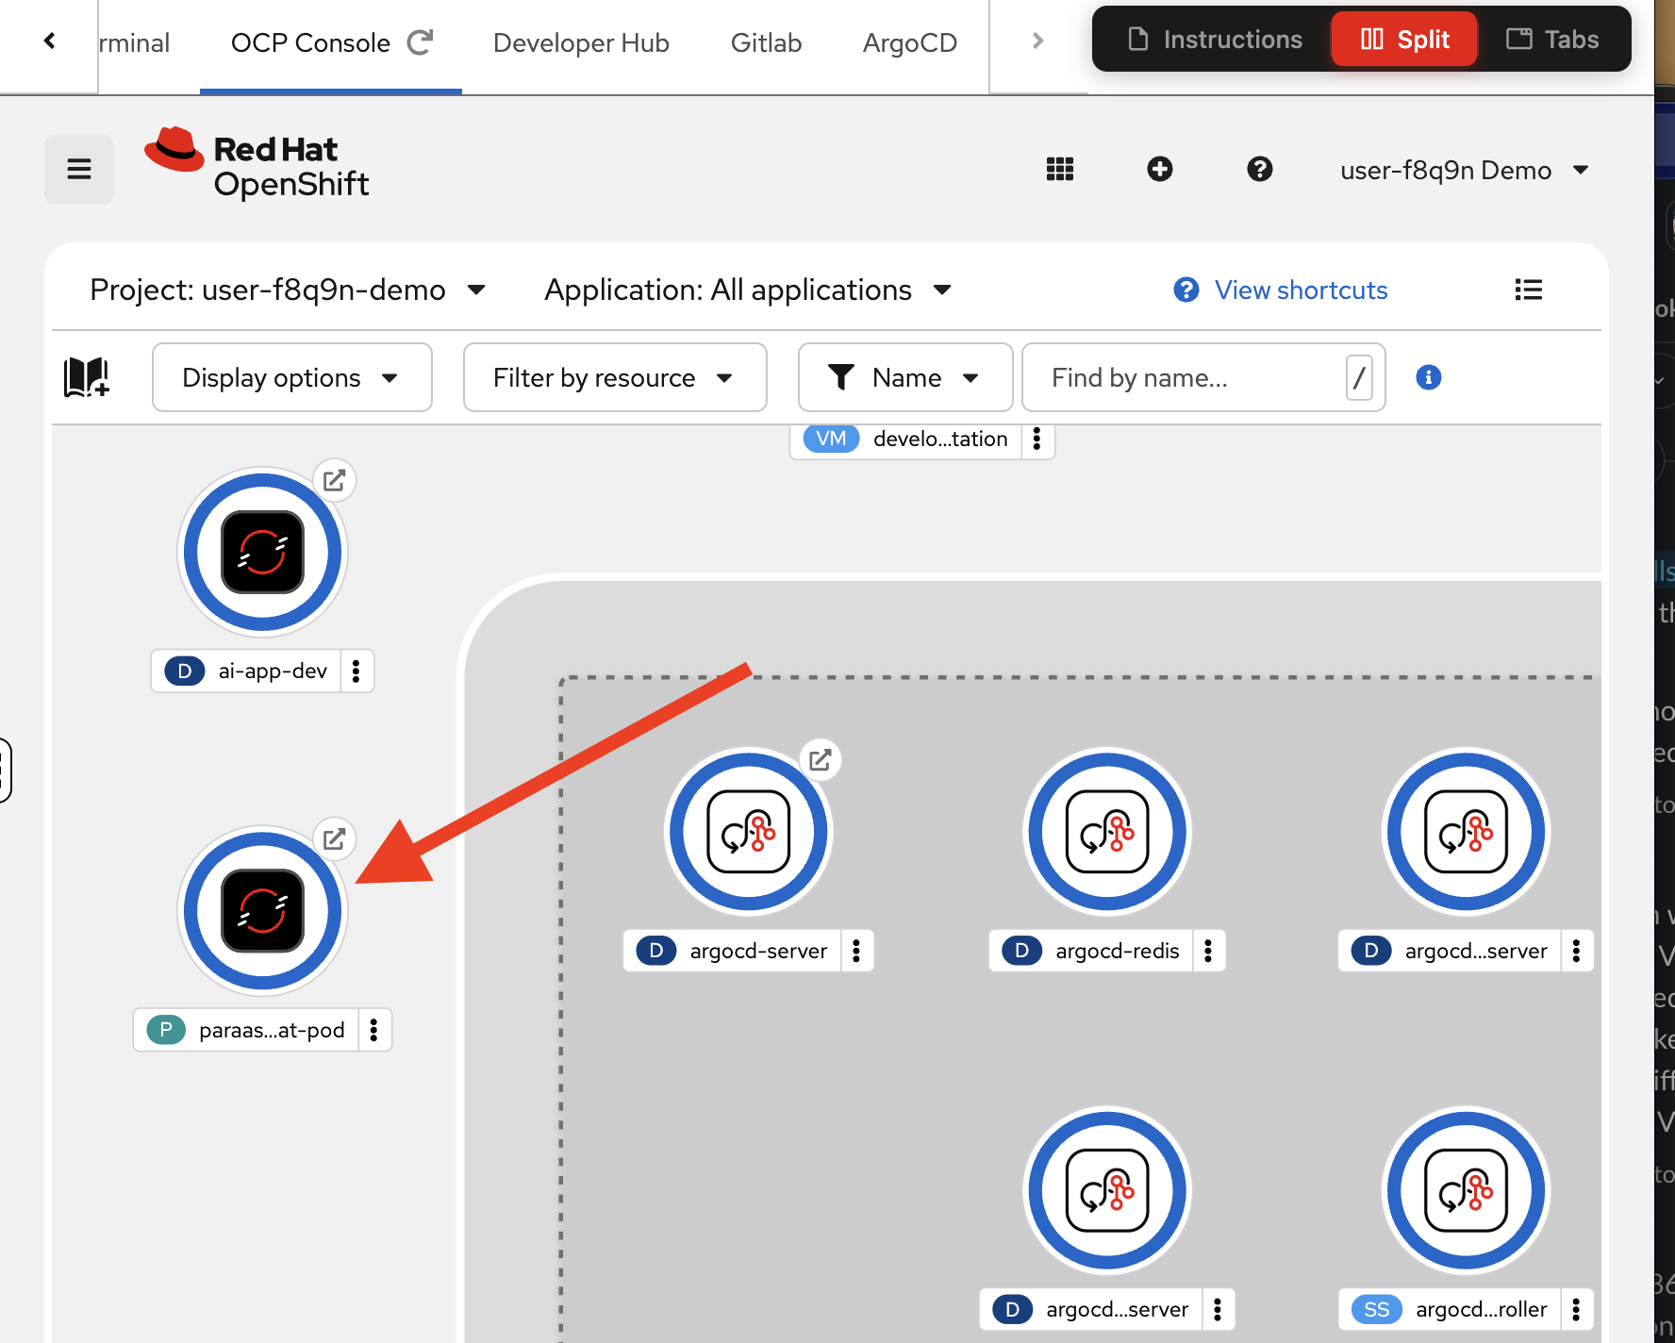The image size is (1675, 1343).
Task: Click the add to project catalog icon
Action: [87, 377]
